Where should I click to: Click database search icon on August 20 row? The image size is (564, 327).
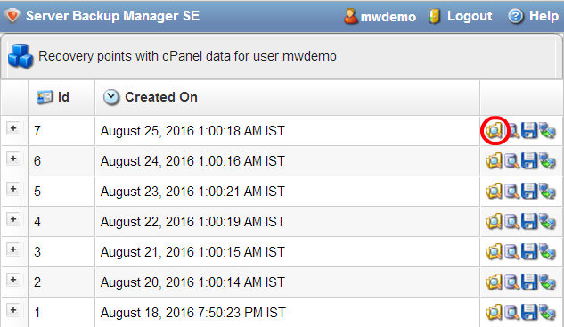click(x=511, y=282)
